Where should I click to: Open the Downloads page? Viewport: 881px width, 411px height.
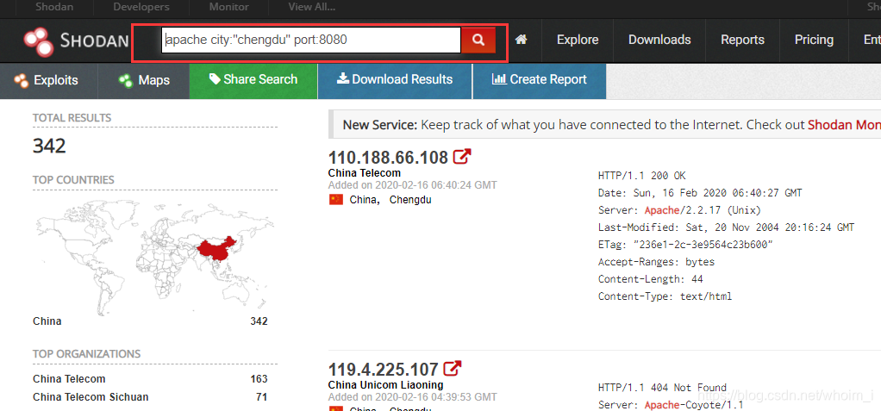pos(659,40)
